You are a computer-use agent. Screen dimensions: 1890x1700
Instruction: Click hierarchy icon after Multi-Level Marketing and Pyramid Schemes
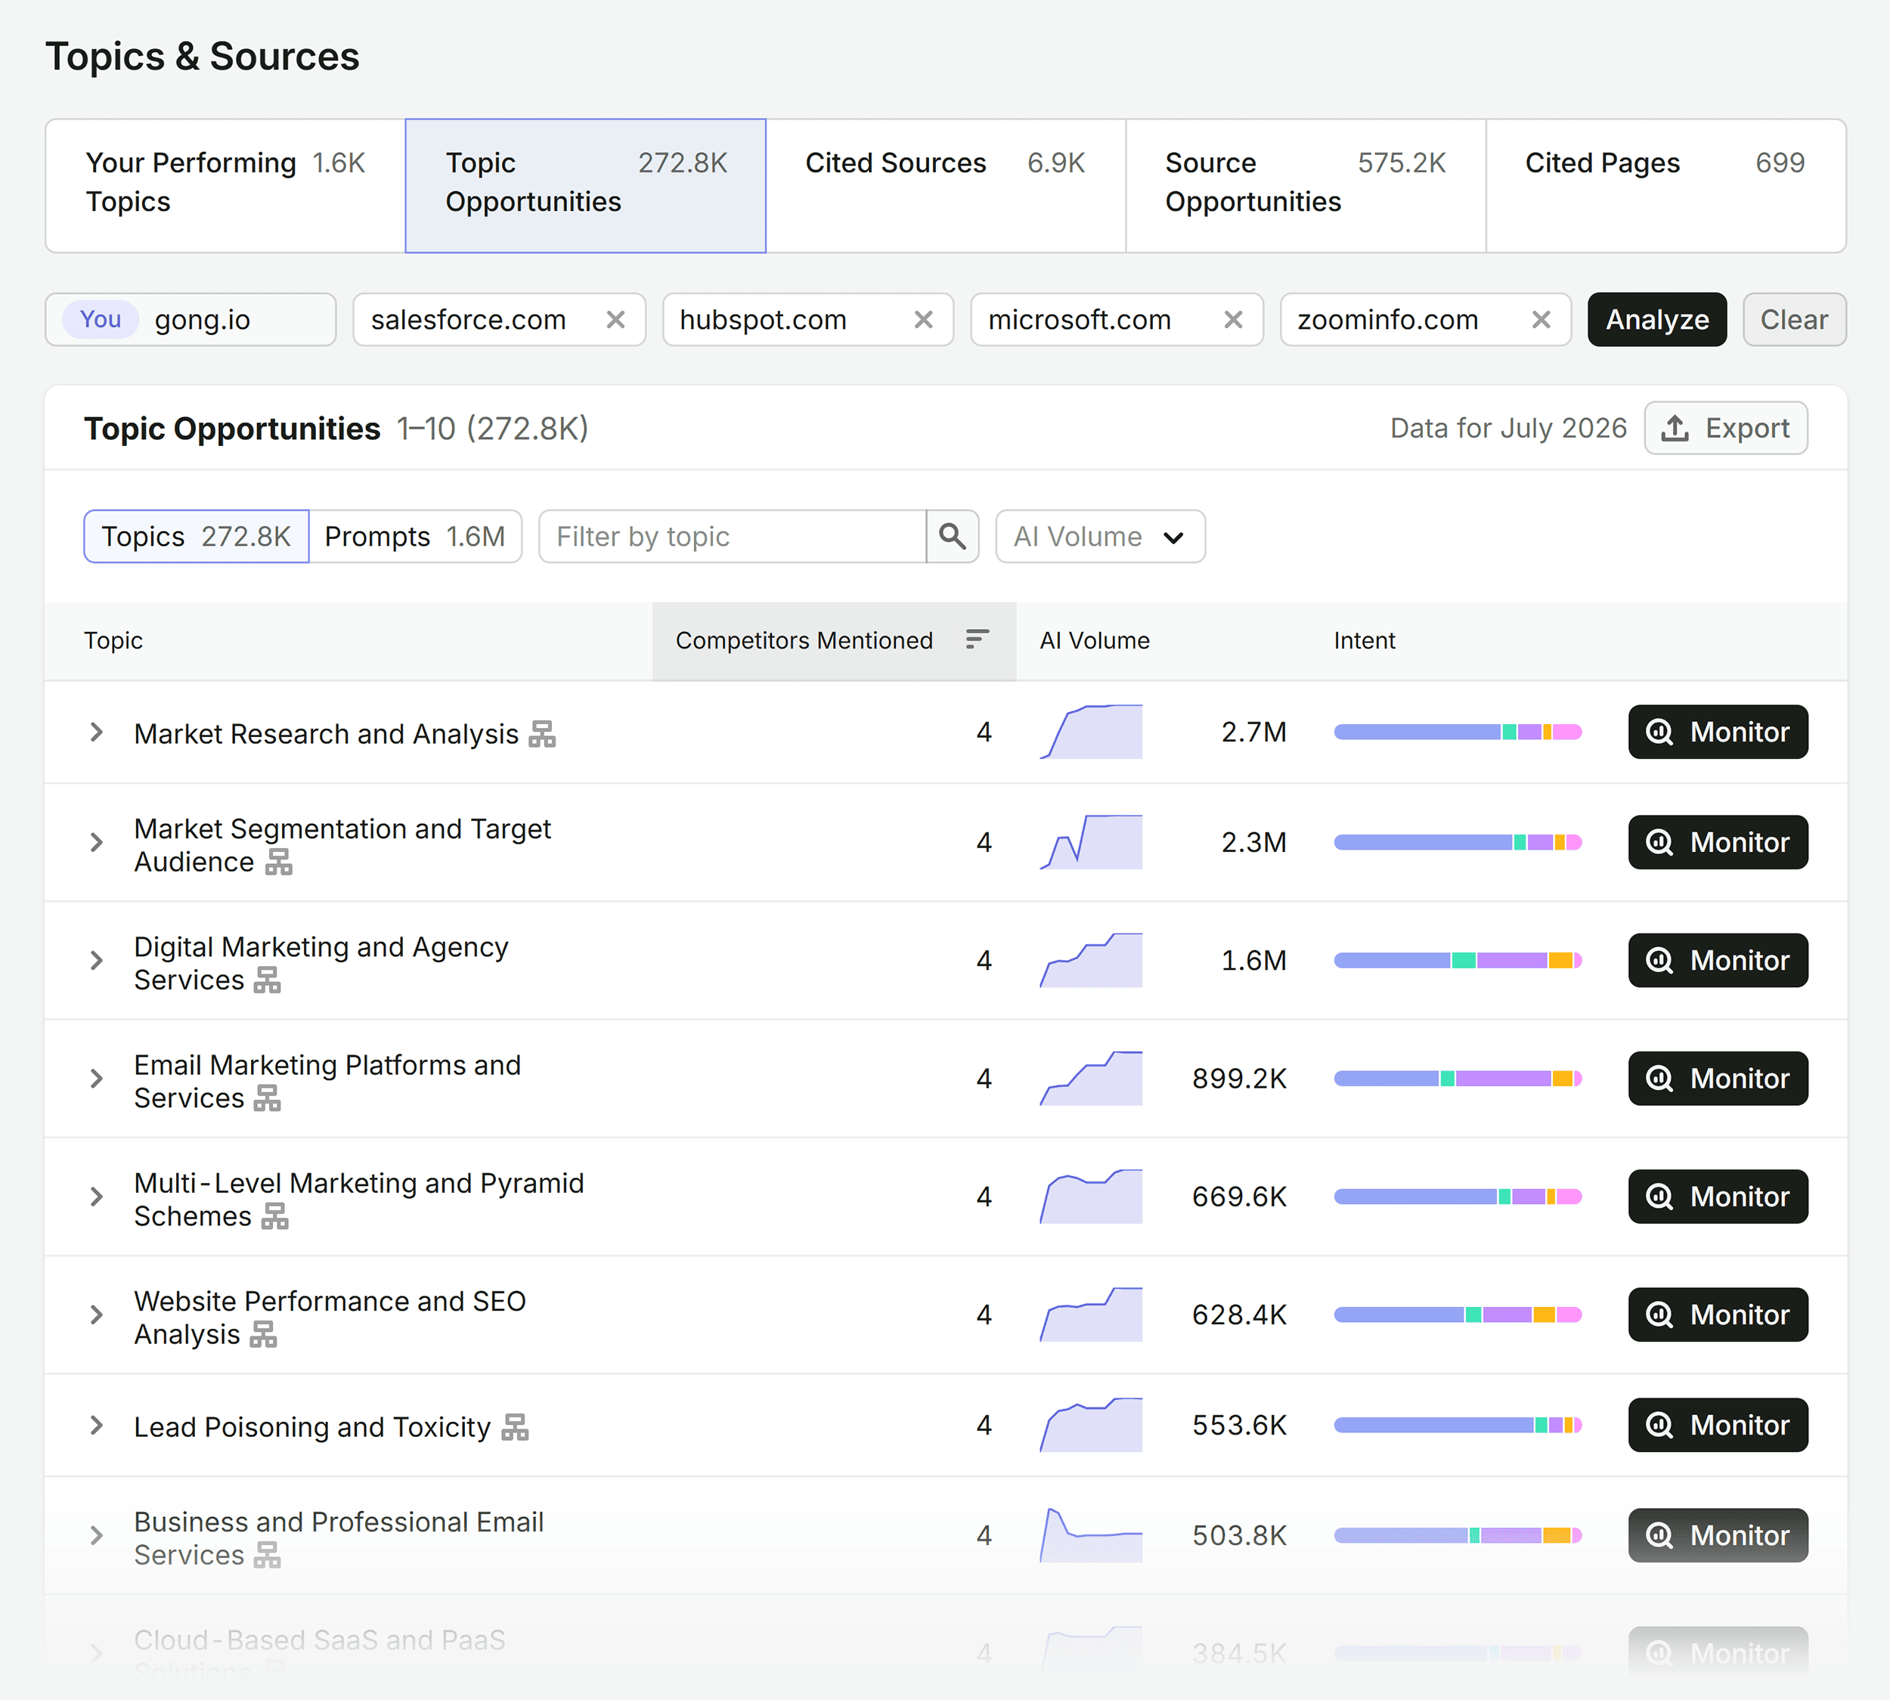274,1216
